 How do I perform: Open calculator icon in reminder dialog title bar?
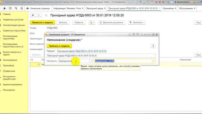pos(134,35)
